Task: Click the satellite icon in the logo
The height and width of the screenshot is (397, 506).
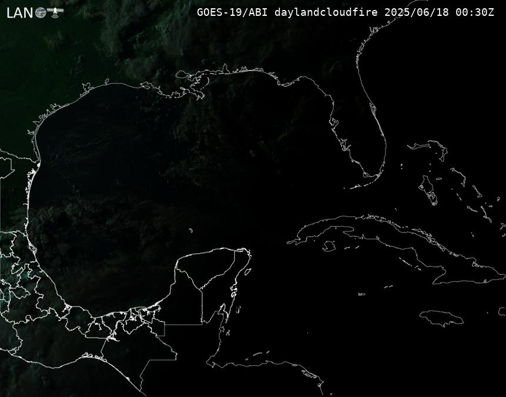Action: pos(55,12)
